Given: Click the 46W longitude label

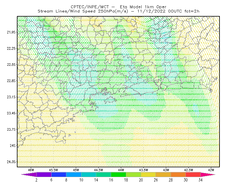Looking at the screenshot, I should coord(31,170).
